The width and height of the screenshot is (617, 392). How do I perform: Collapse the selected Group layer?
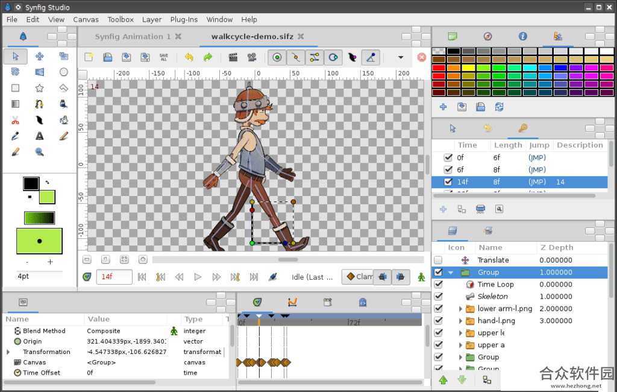451,272
